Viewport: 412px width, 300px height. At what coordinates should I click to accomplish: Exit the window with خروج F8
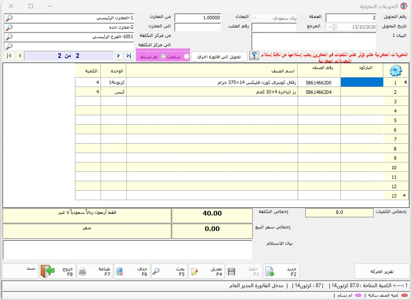click(58, 271)
